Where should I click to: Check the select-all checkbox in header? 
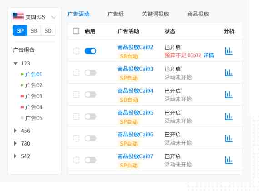click(x=76, y=31)
